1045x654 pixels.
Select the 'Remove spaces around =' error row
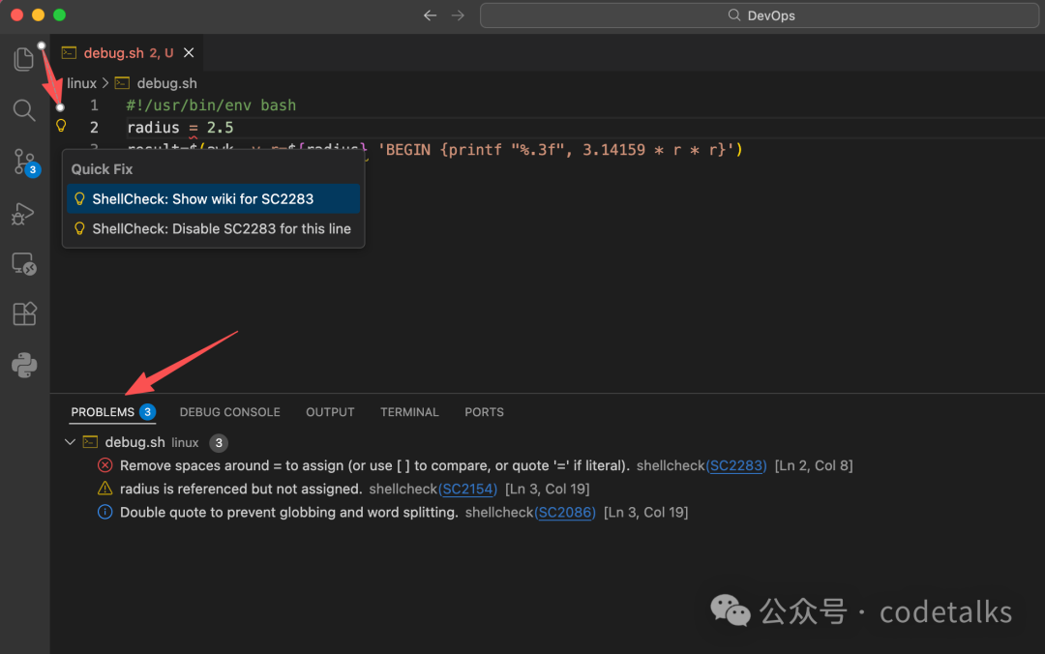547,465
